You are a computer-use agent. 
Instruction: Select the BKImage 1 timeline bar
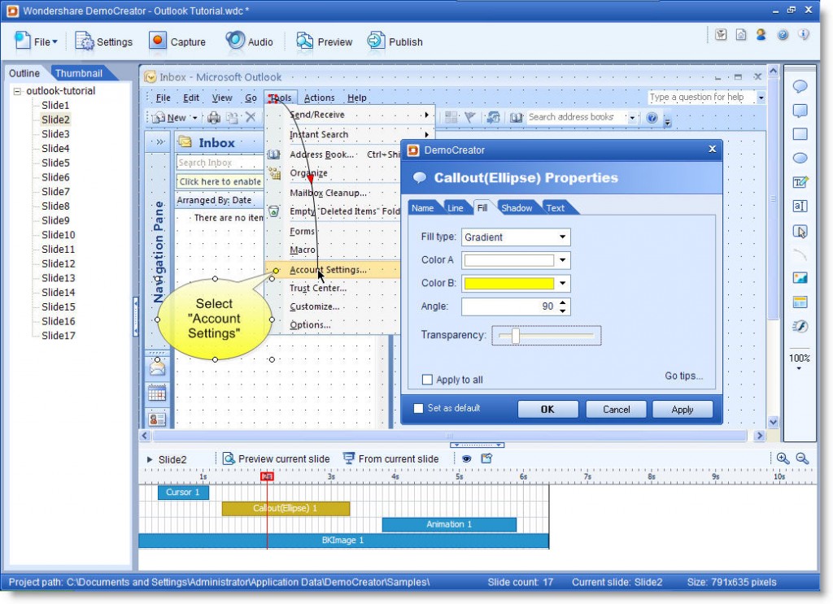343,541
